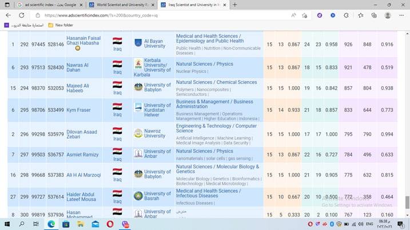410x230 pixels.
Task: Open Microsoft Edge from taskbar
Action: (x=51, y=224)
